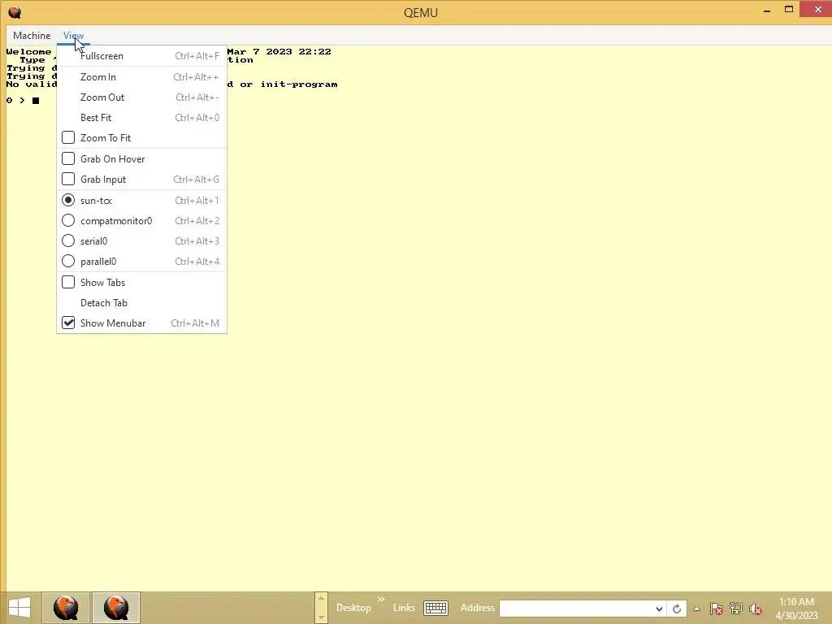
Task: Click the QEMU logo in title bar
Action: click(15, 12)
